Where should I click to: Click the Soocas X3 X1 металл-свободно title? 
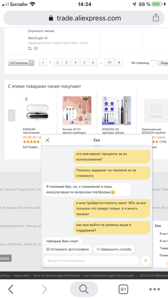(x=74, y=131)
